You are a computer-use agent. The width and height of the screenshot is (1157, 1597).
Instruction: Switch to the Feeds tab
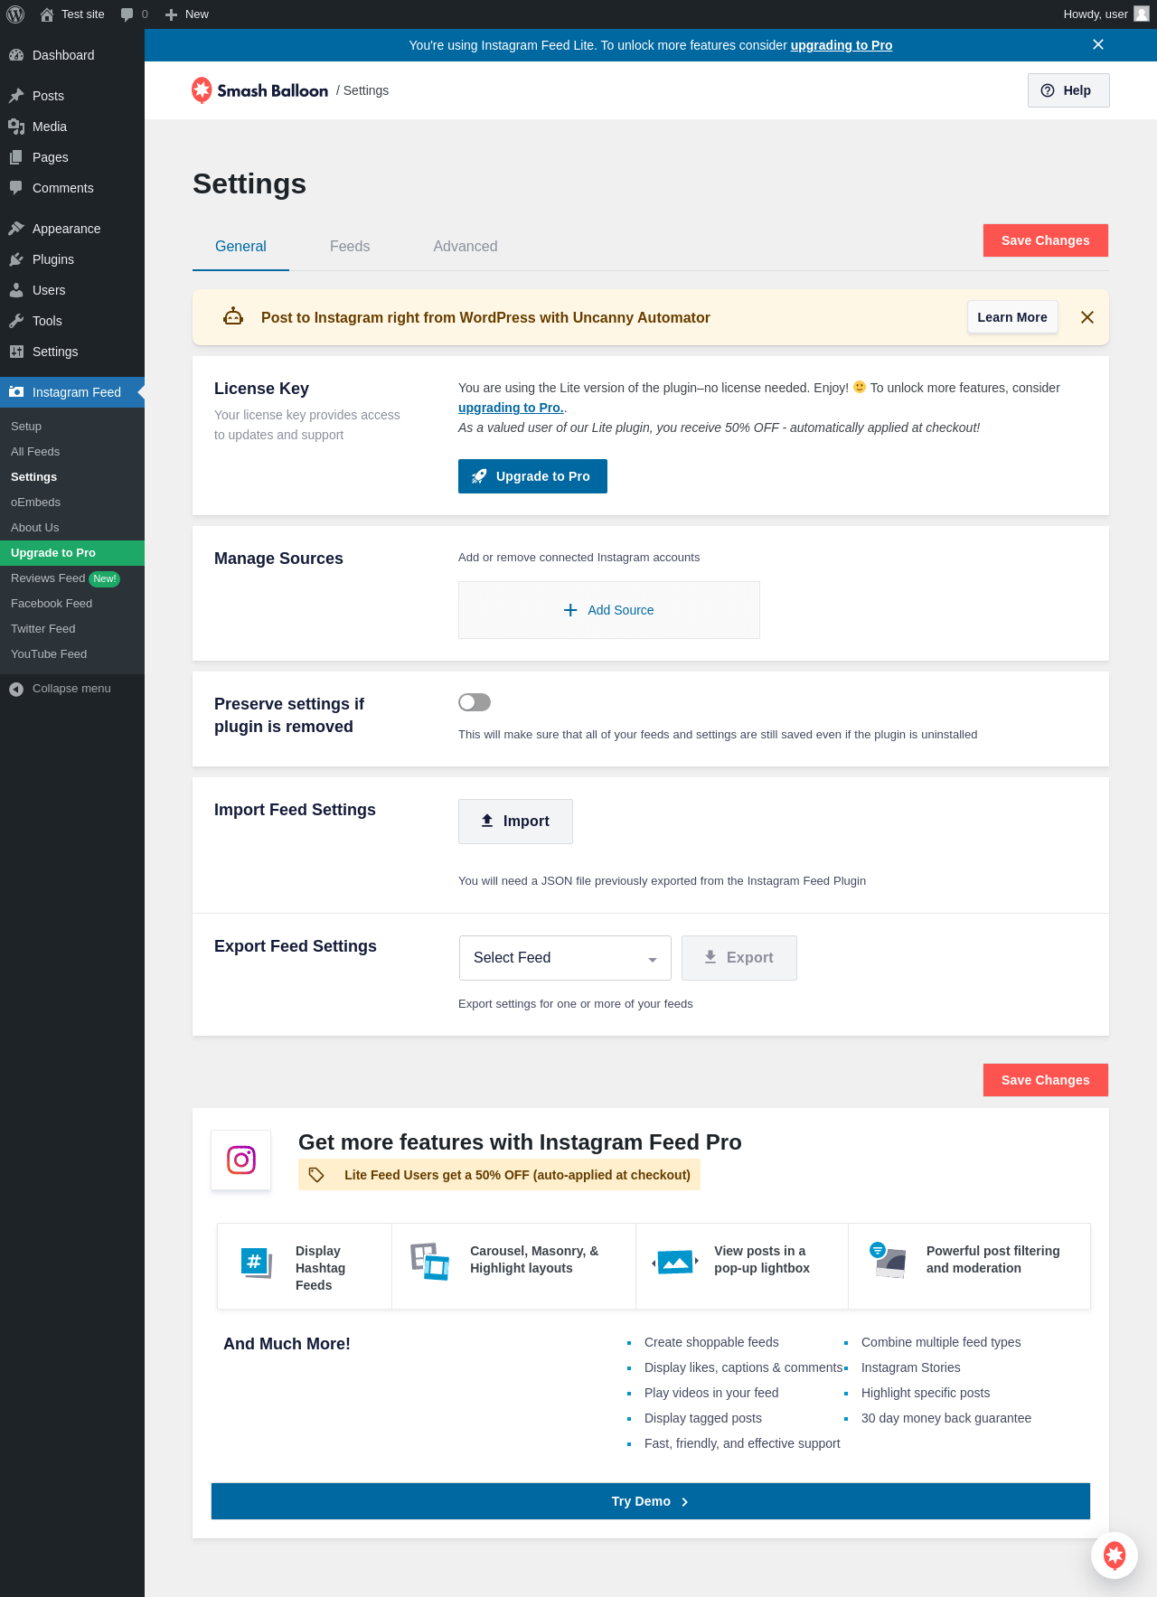click(350, 247)
